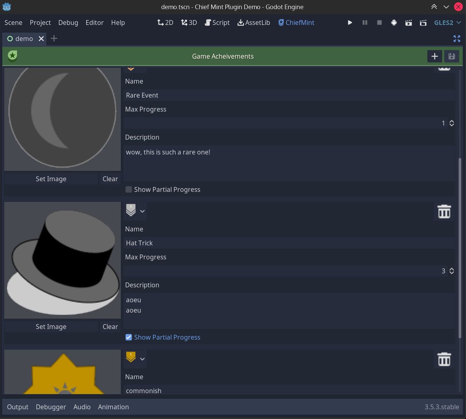466x419 pixels.
Task: Switch to the 3D workspace
Action: coord(189,23)
